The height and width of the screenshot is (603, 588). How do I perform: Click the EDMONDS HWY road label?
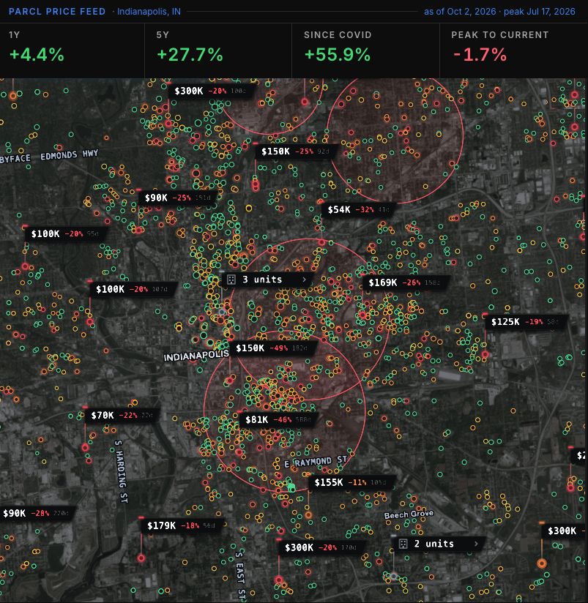pos(70,154)
